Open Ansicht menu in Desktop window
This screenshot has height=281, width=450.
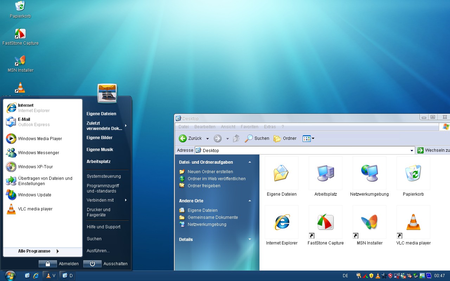coord(228,127)
